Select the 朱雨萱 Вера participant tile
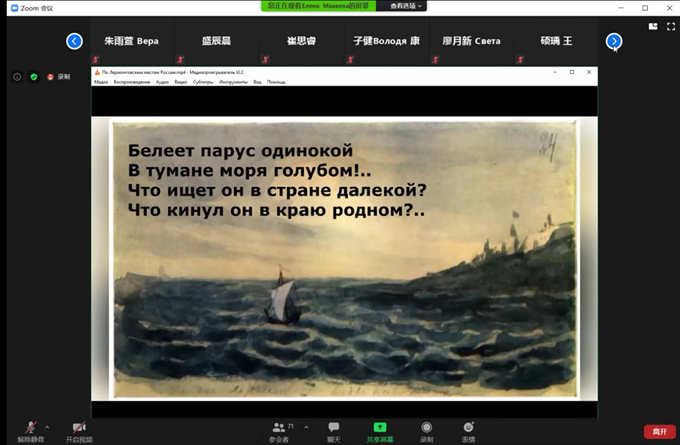Viewport: 680px width, 445px height. coord(131,41)
